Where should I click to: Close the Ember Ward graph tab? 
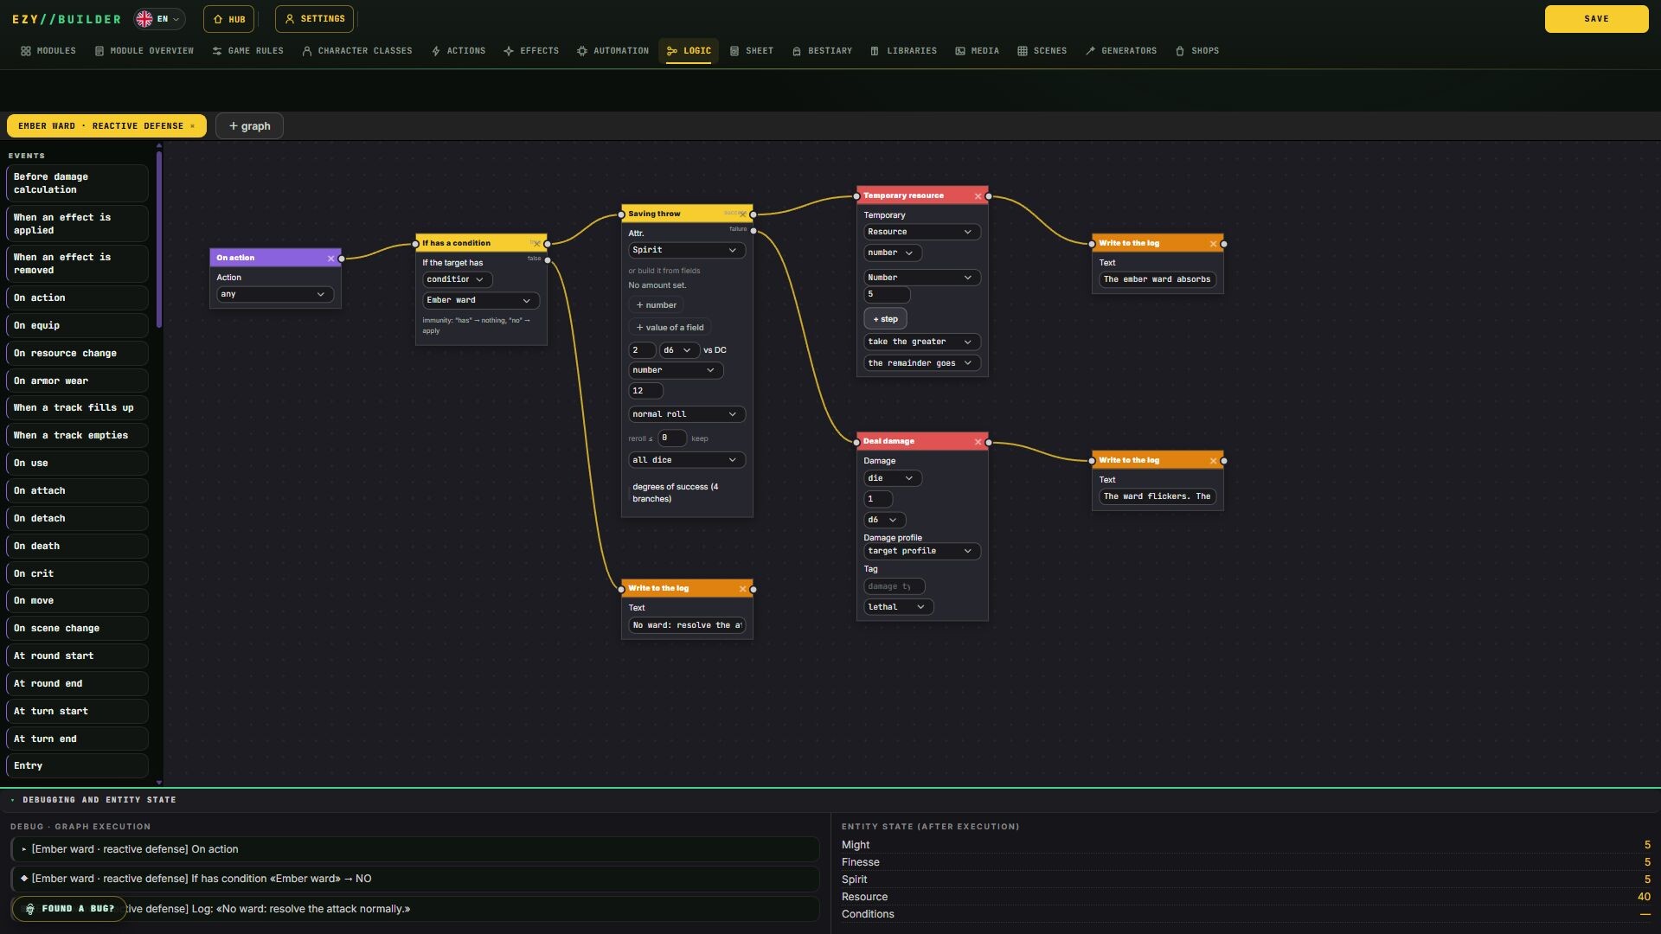[x=192, y=126]
